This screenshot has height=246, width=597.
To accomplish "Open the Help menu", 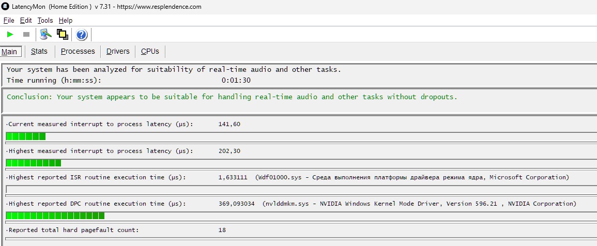I will 66,21.
